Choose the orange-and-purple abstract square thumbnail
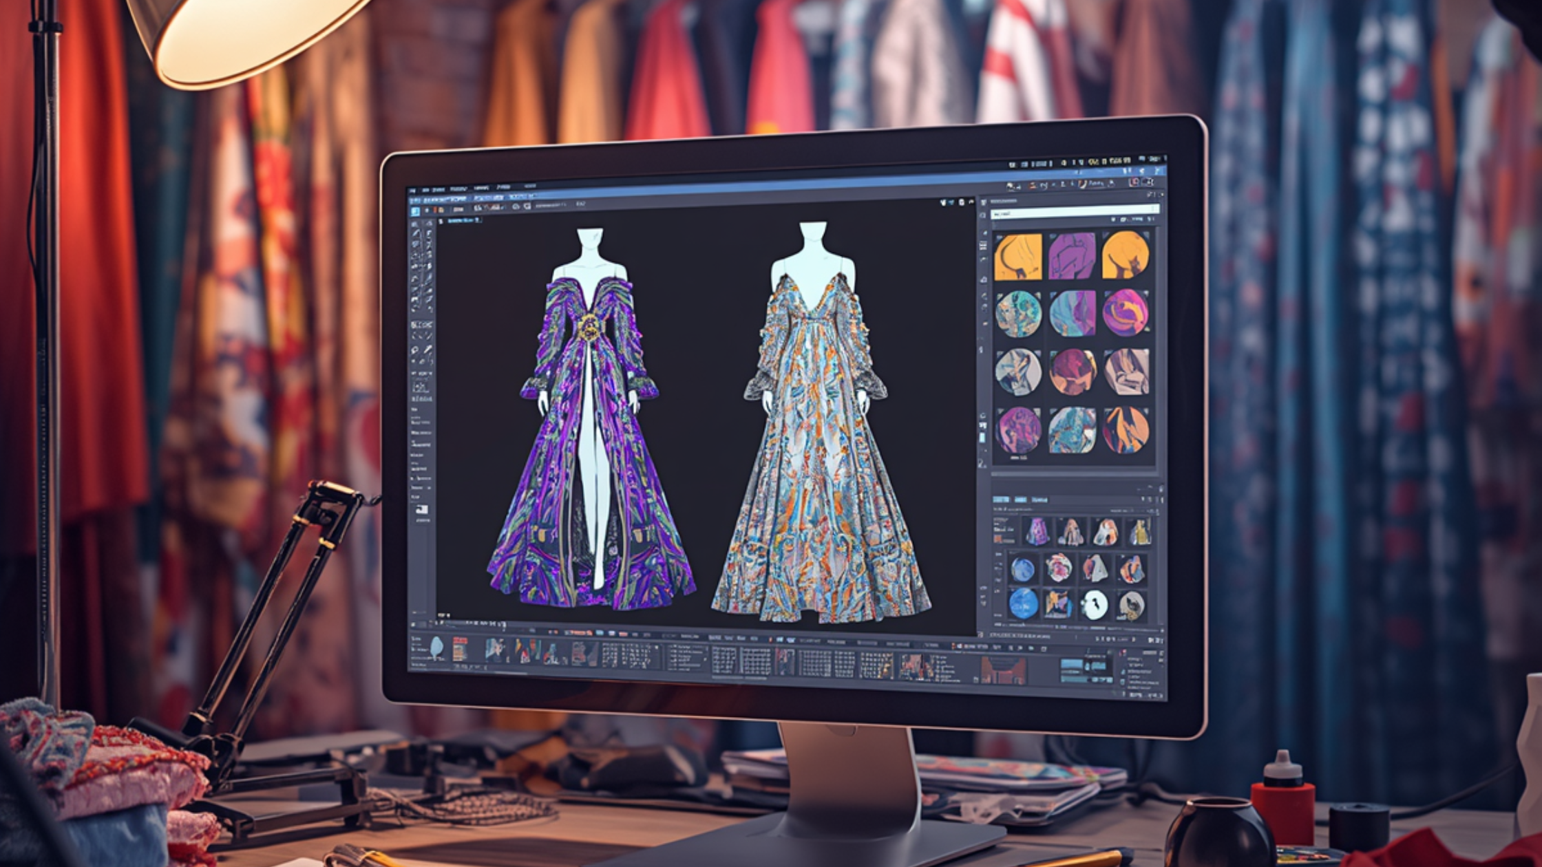This screenshot has width=1542, height=867. pyautogui.click(x=1057, y=604)
